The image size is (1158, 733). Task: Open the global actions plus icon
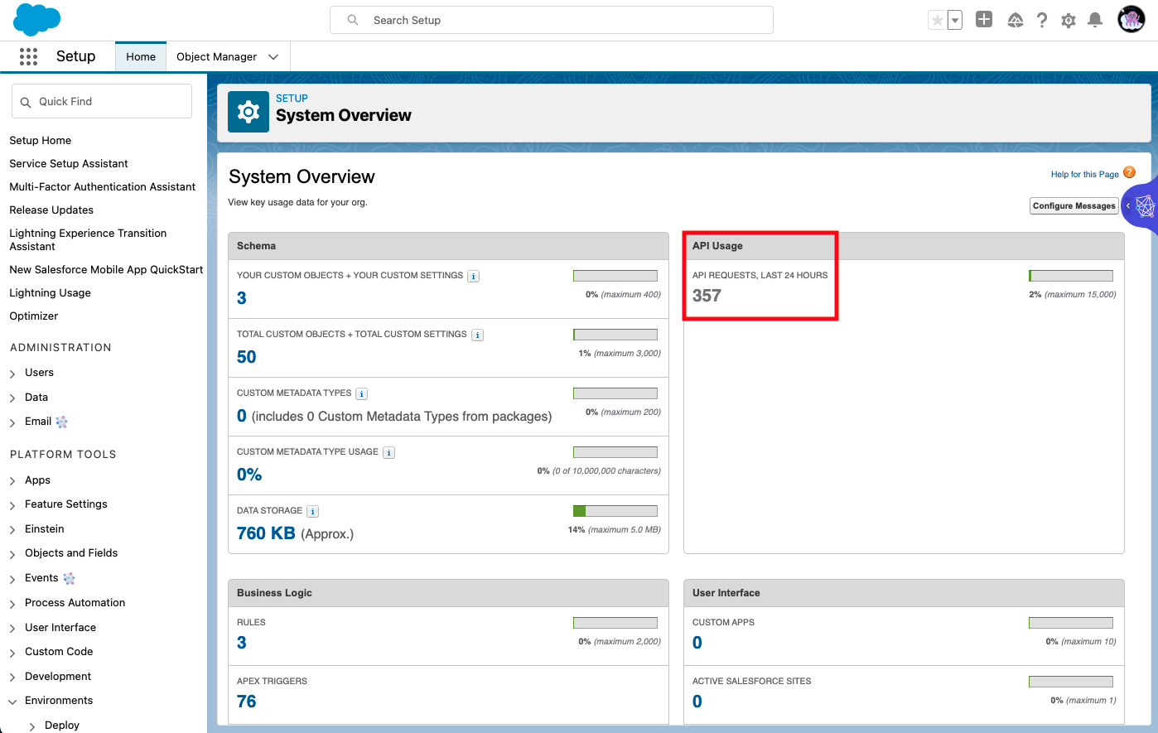pos(983,20)
